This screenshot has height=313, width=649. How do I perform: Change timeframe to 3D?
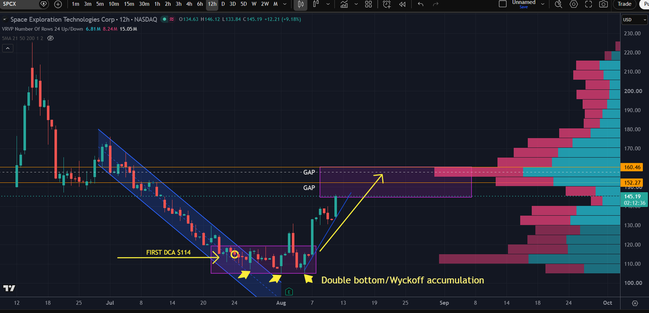233,4
